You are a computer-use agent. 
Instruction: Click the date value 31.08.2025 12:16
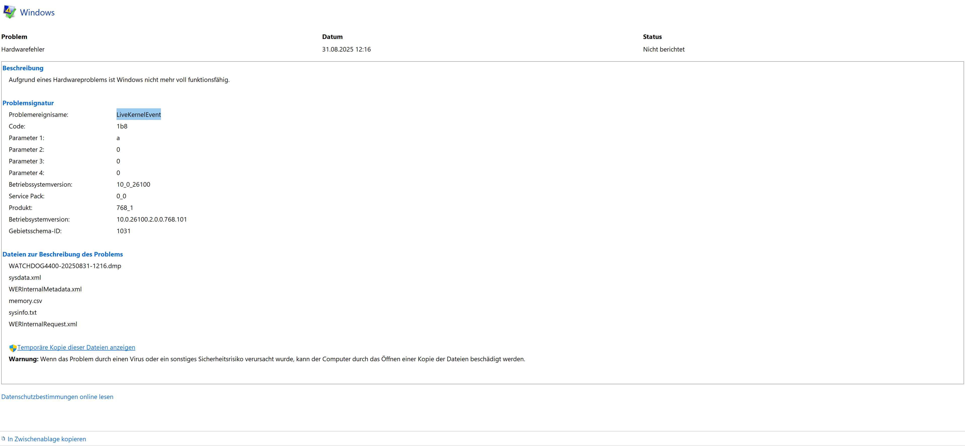tap(346, 49)
